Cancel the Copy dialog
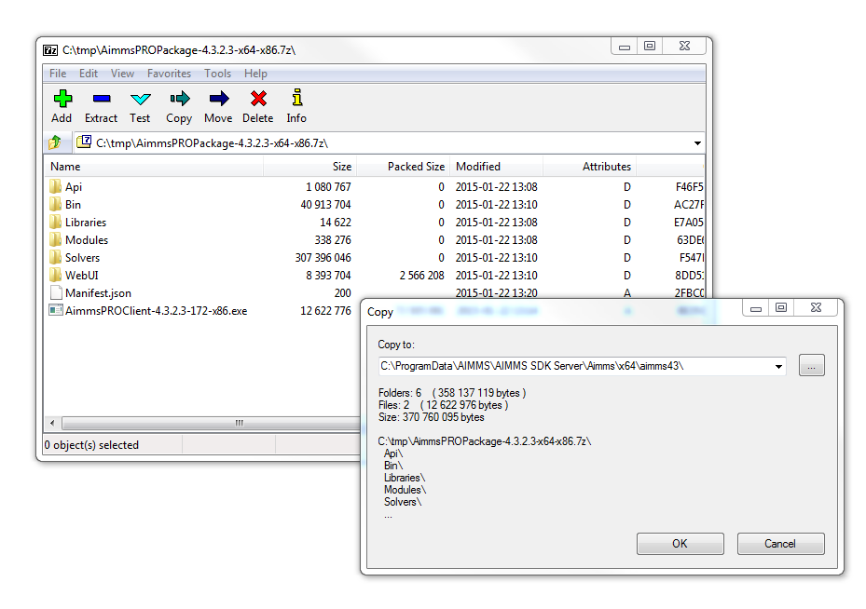 780,544
